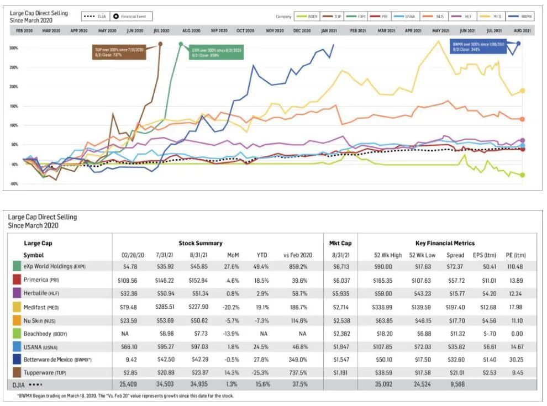
Task: Click the USNA legend entry
Action: tap(404, 17)
